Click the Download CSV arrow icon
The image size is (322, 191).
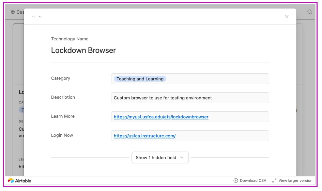coord(235,180)
